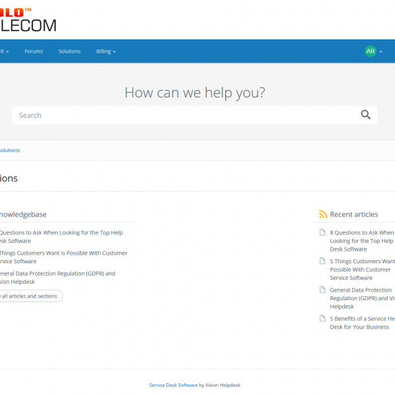Open user account dropdown arrow
This screenshot has width=395, height=395.
pos(381,51)
